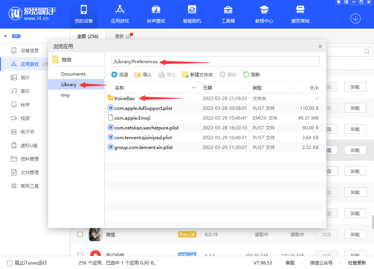Open the download manager circle icon
Viewport: 374px width, 269px height.
coord(356,18)
